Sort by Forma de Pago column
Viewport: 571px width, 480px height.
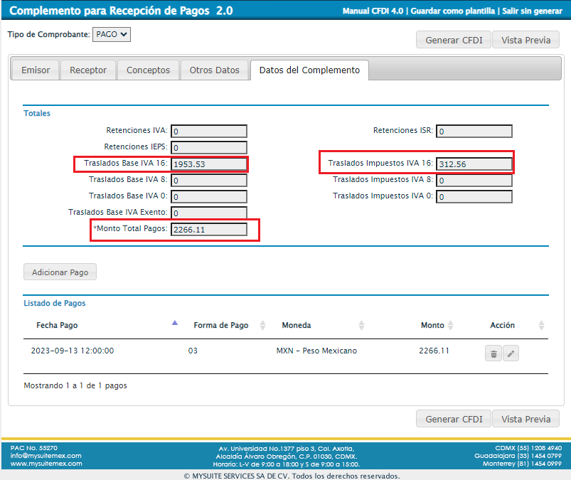[262, 325]
